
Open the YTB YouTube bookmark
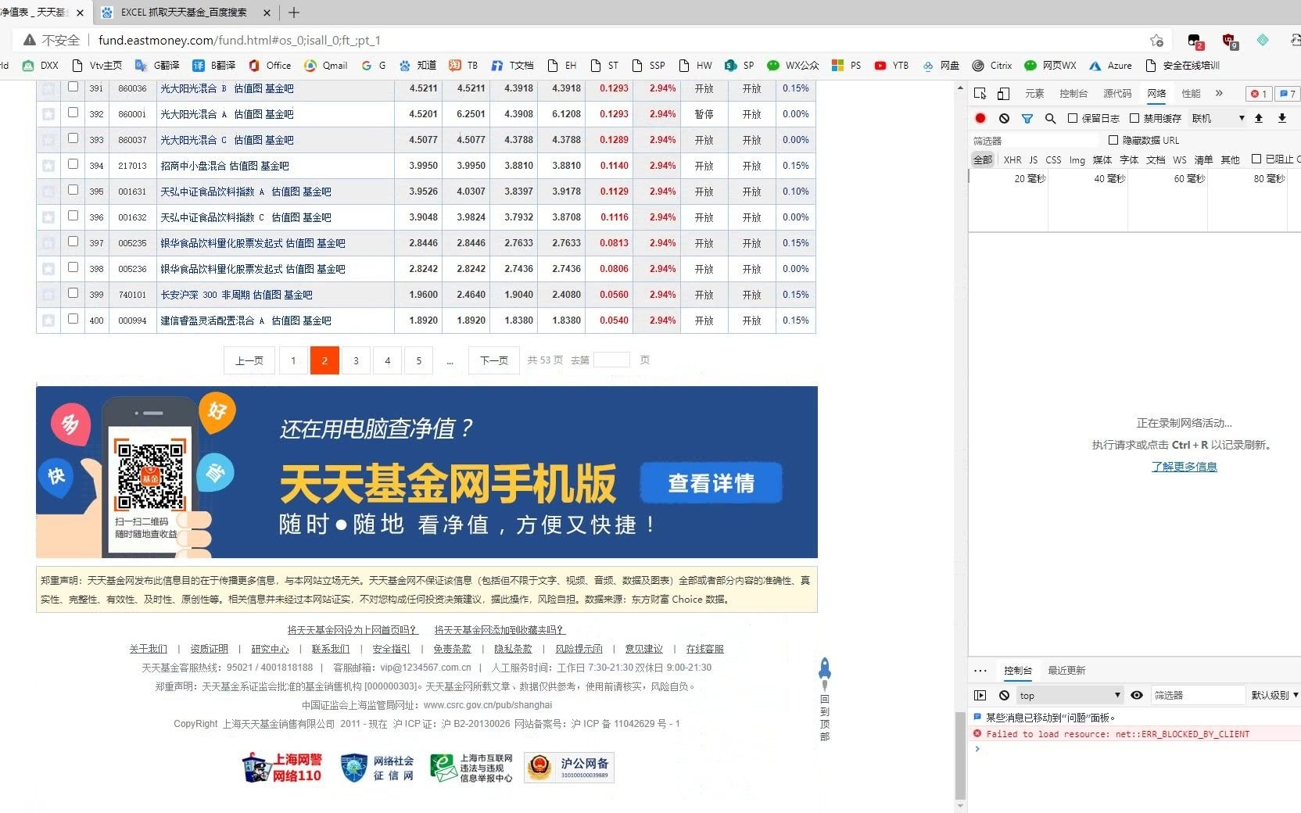pos(891,66)
